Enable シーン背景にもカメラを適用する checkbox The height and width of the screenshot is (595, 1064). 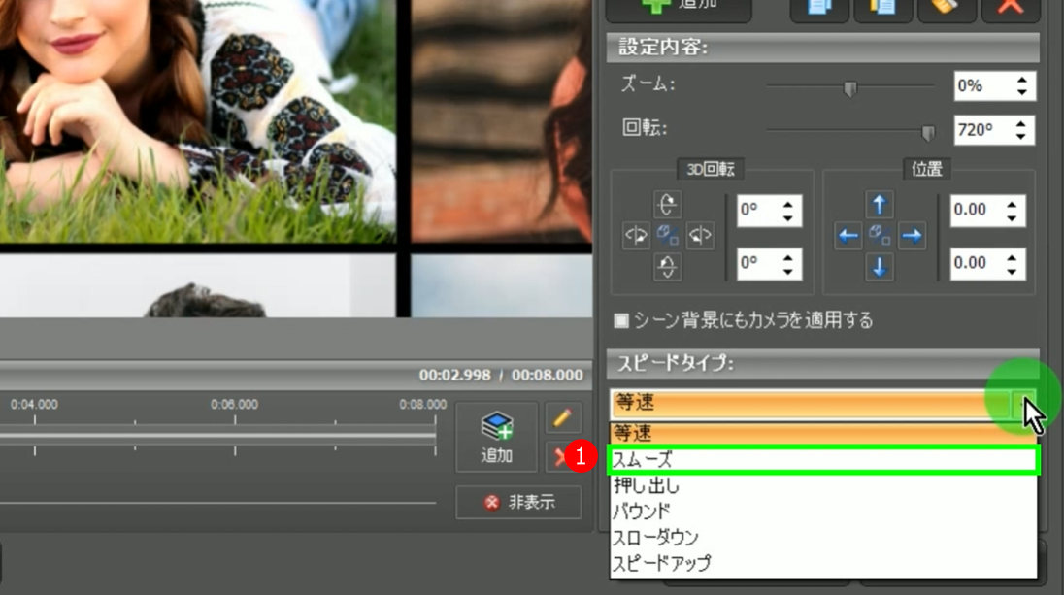pos(621,320)
